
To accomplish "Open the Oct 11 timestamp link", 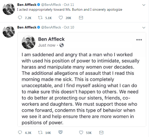I will pos(69,5).
